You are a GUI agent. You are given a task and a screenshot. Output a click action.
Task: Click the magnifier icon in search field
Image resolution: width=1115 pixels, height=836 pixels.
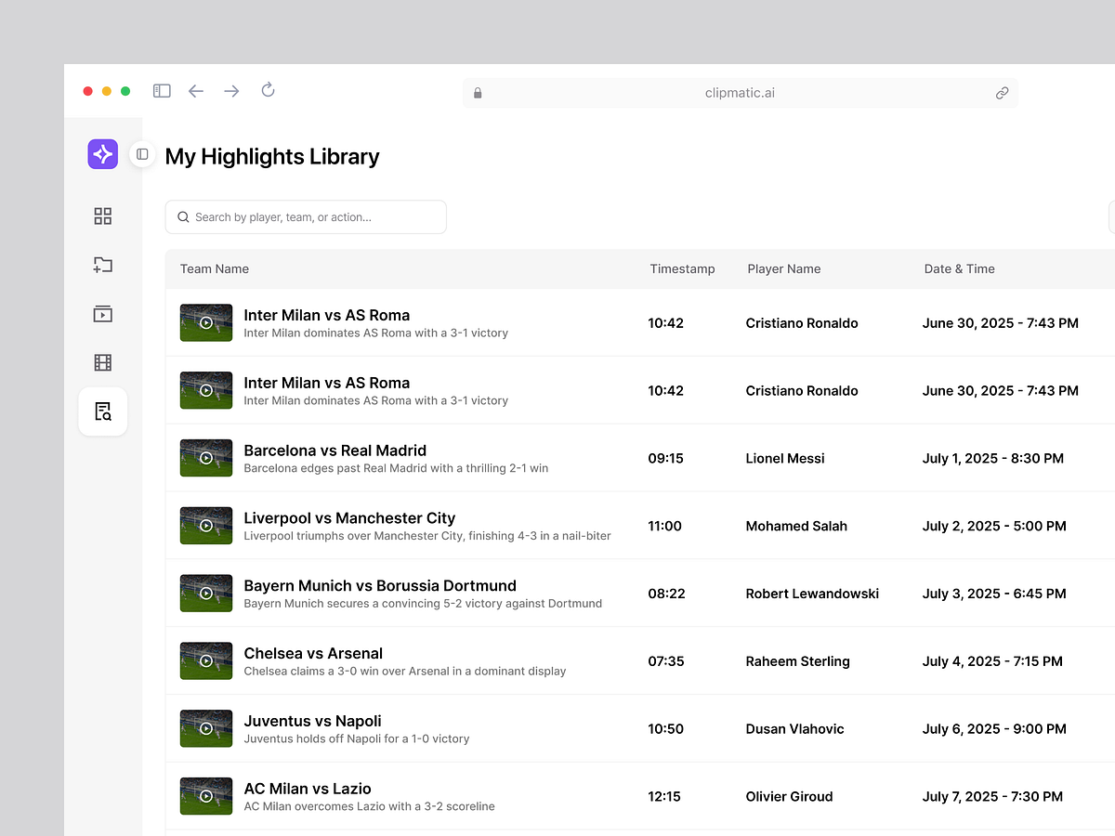(x=183, y=217)
